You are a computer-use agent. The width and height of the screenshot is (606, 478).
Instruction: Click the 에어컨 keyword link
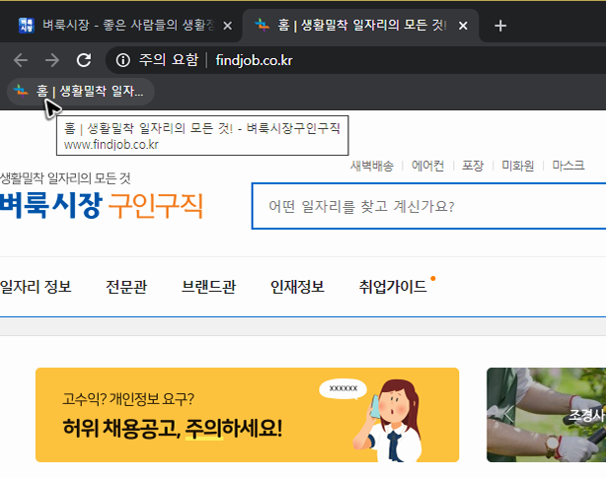(x=427, y=166)
